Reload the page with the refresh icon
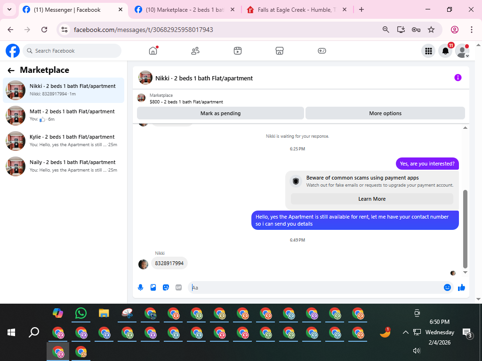This screenshot has height=361, width=482. click(44, 30)
